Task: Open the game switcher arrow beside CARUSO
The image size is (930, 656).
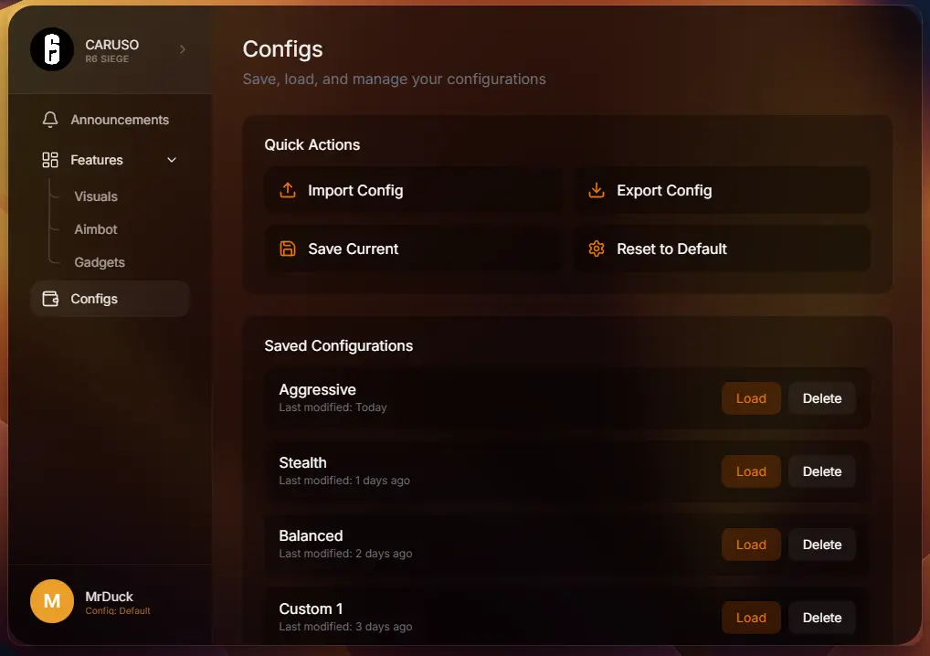Action: pyautogui.click(x=183, y=49)
